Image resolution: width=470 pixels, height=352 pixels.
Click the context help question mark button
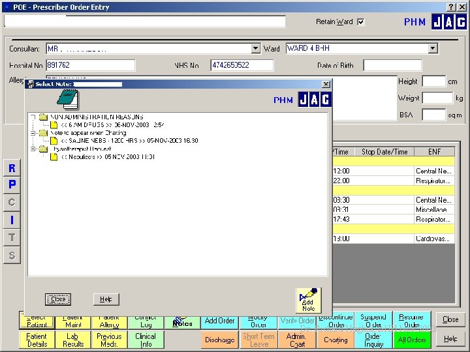pyautogui.click(x=451, y=7)
